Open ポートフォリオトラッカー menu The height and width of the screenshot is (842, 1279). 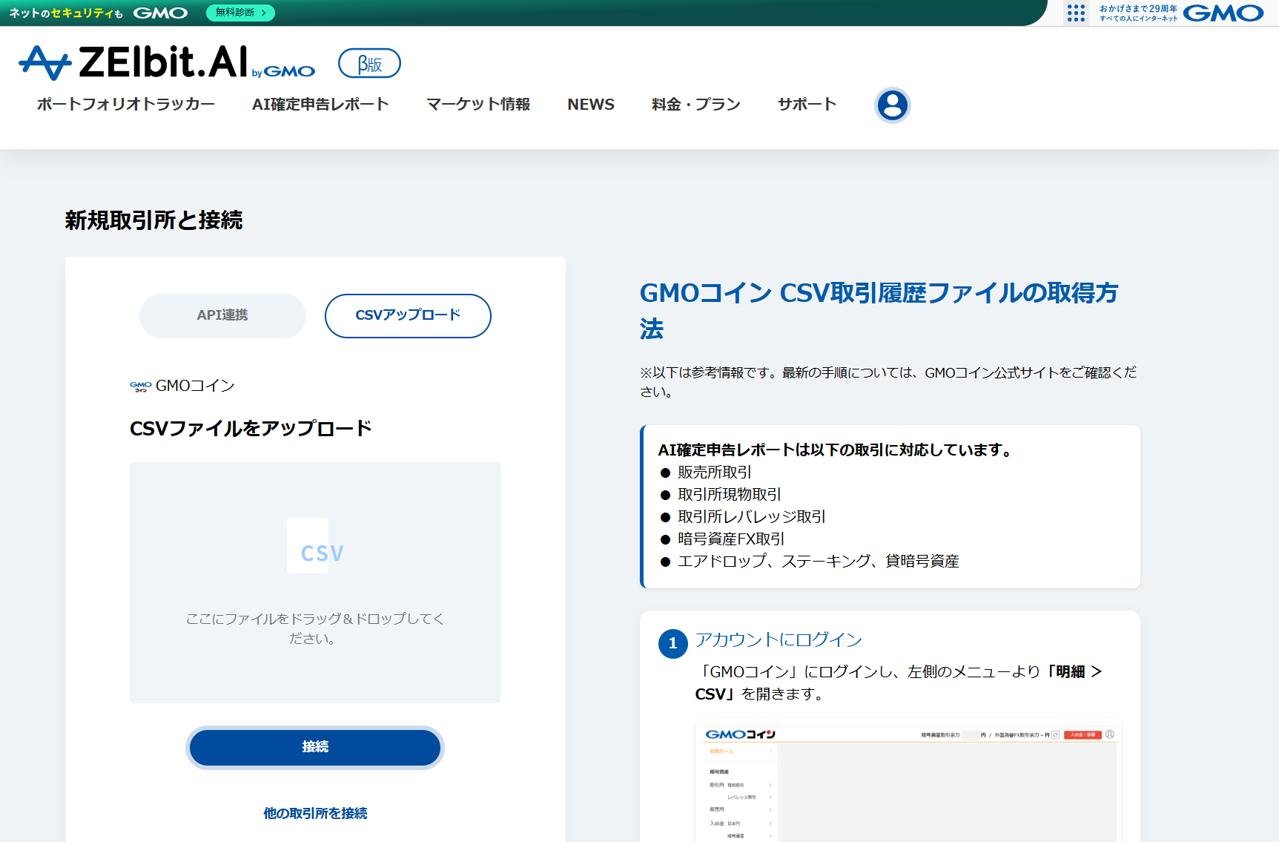click(126, 104)
